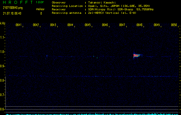Screen dimensions: 181x115
Task: Click the Receiver label
Action: [59, 9]
